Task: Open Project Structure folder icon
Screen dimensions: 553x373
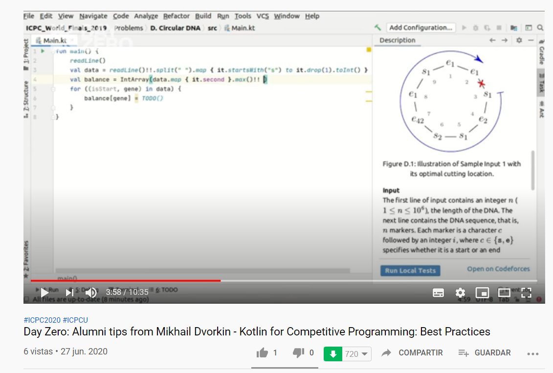Action: coord(513,27)
